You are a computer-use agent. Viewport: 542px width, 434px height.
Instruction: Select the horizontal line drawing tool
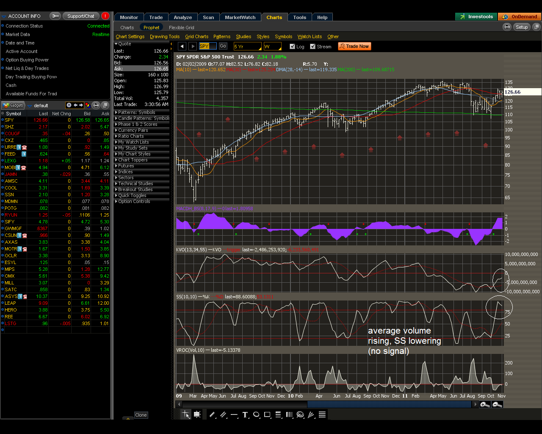tap(234, 415)
